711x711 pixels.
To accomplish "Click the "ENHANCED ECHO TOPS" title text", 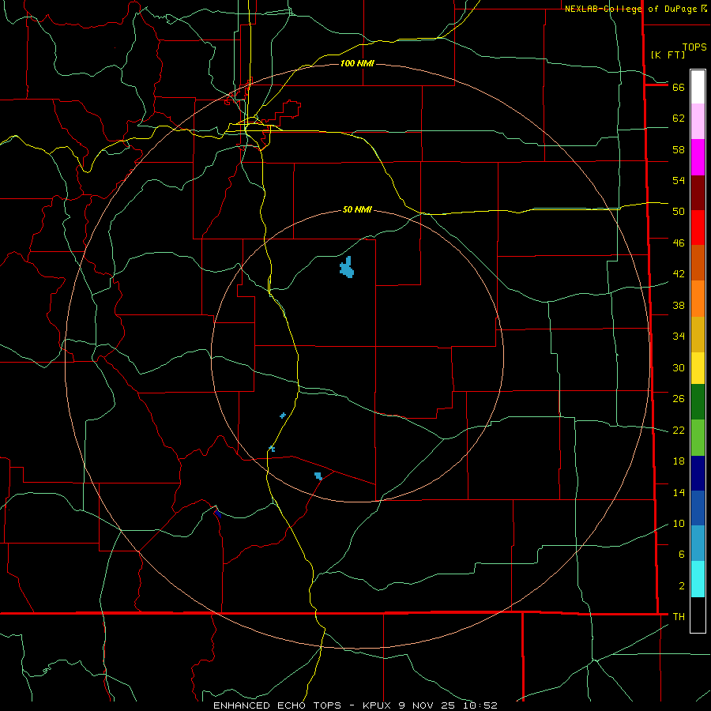I will click(x=277, y=705).
